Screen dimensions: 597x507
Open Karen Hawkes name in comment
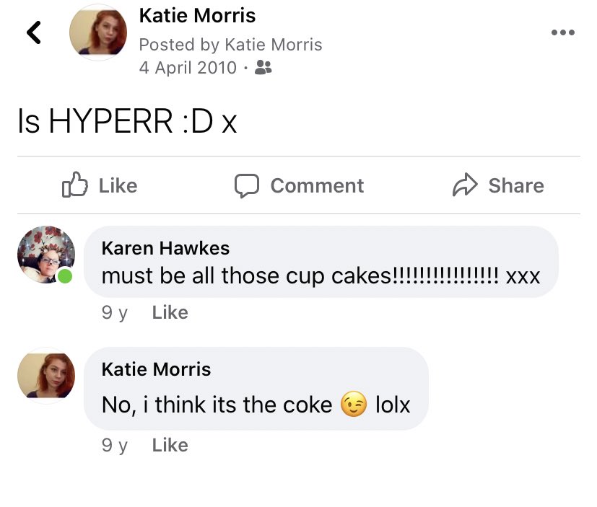(165, 248)
